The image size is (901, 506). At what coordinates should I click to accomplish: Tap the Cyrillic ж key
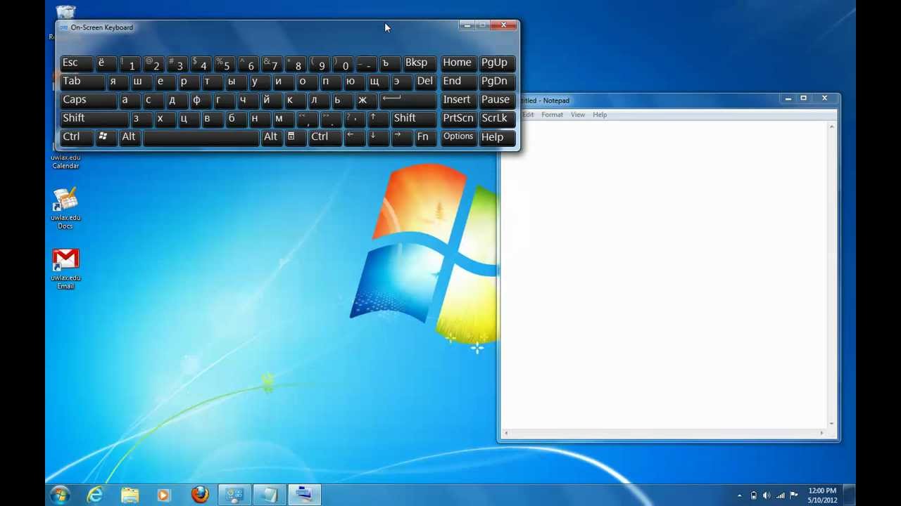[365, 100]
